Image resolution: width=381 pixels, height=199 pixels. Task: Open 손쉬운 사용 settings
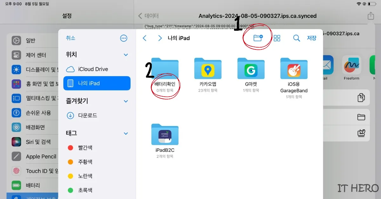pos(32,113)
